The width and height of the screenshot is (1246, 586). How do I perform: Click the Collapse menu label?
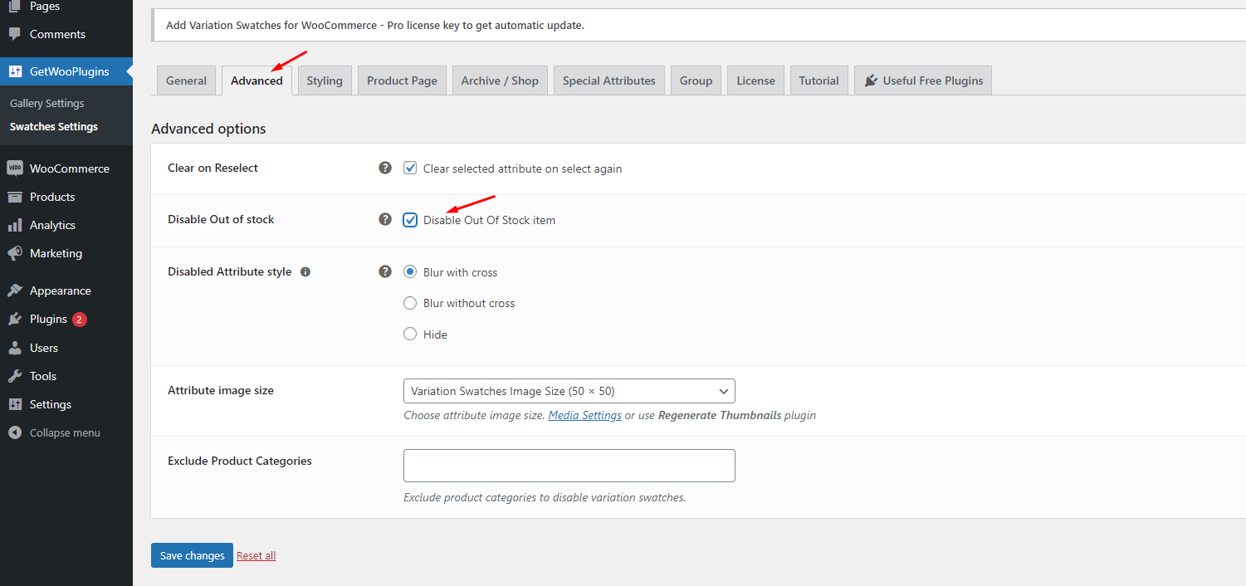(65, 432)
